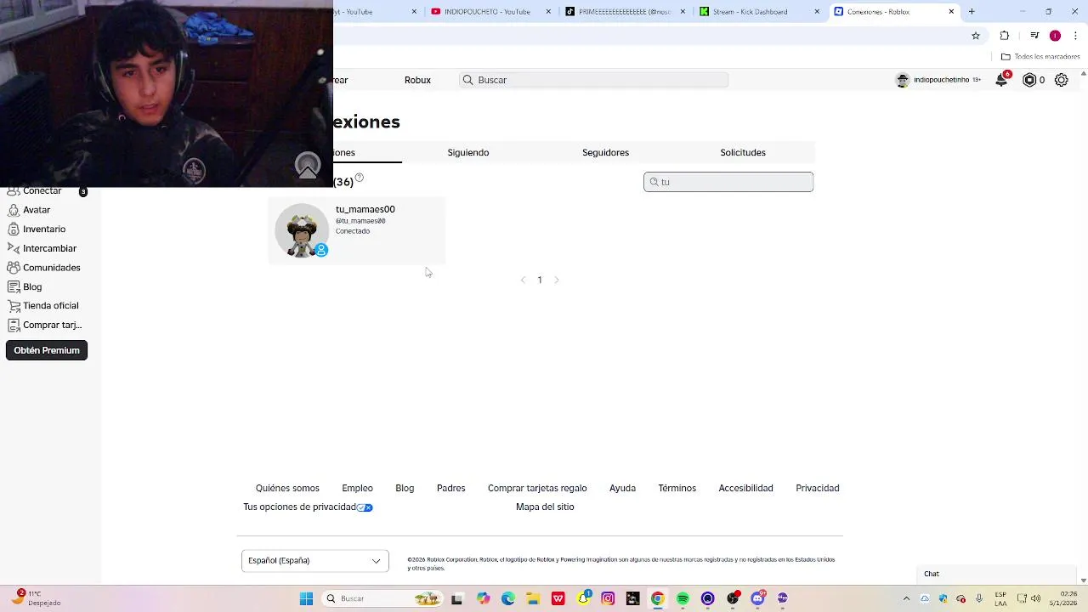Screen dimensions: 1088x612
Task: Open indiopouchetinho profile avatar in header
Action: click(903, 80)
